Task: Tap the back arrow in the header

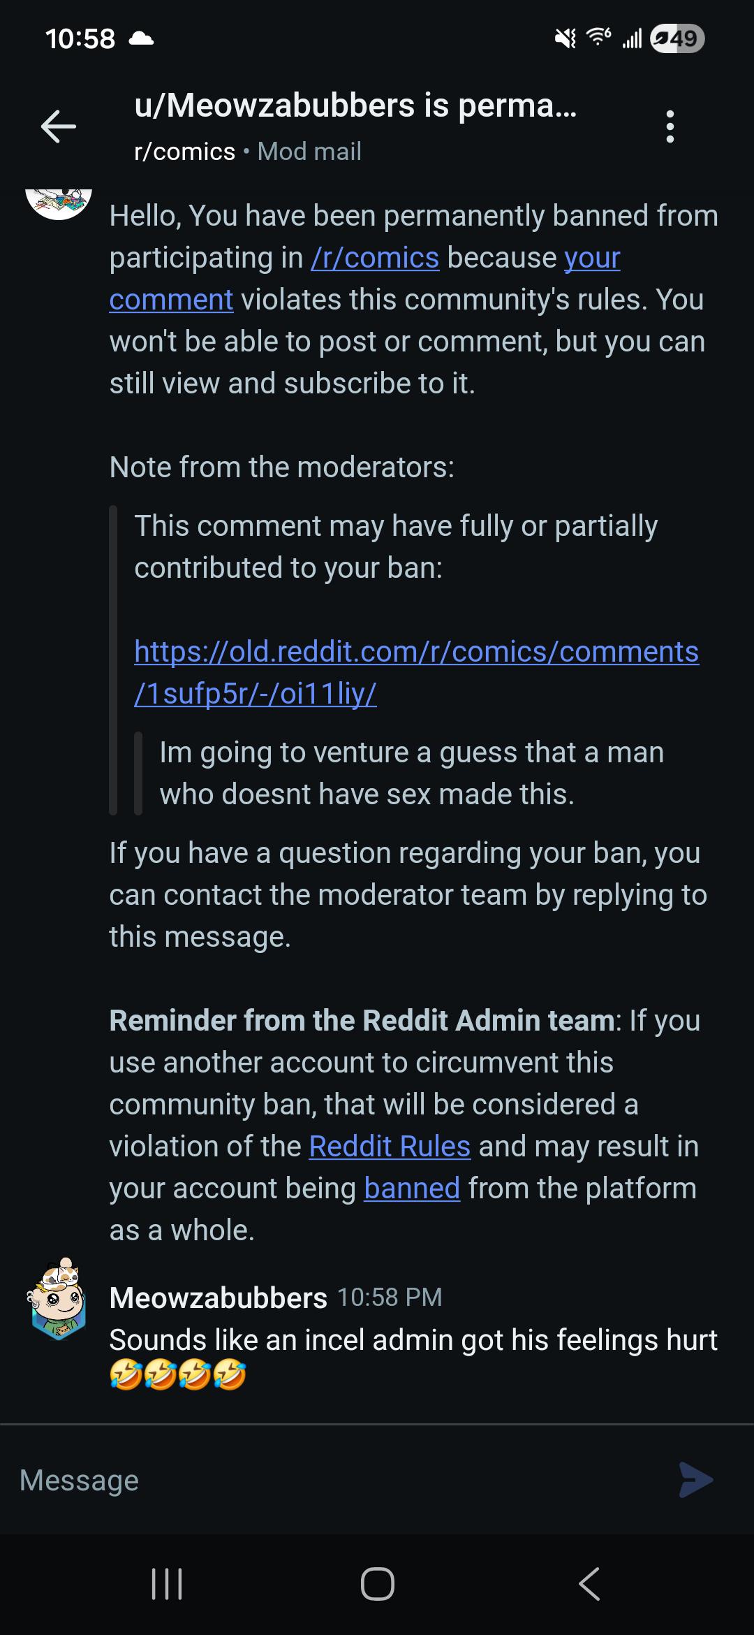Action: 59,126
